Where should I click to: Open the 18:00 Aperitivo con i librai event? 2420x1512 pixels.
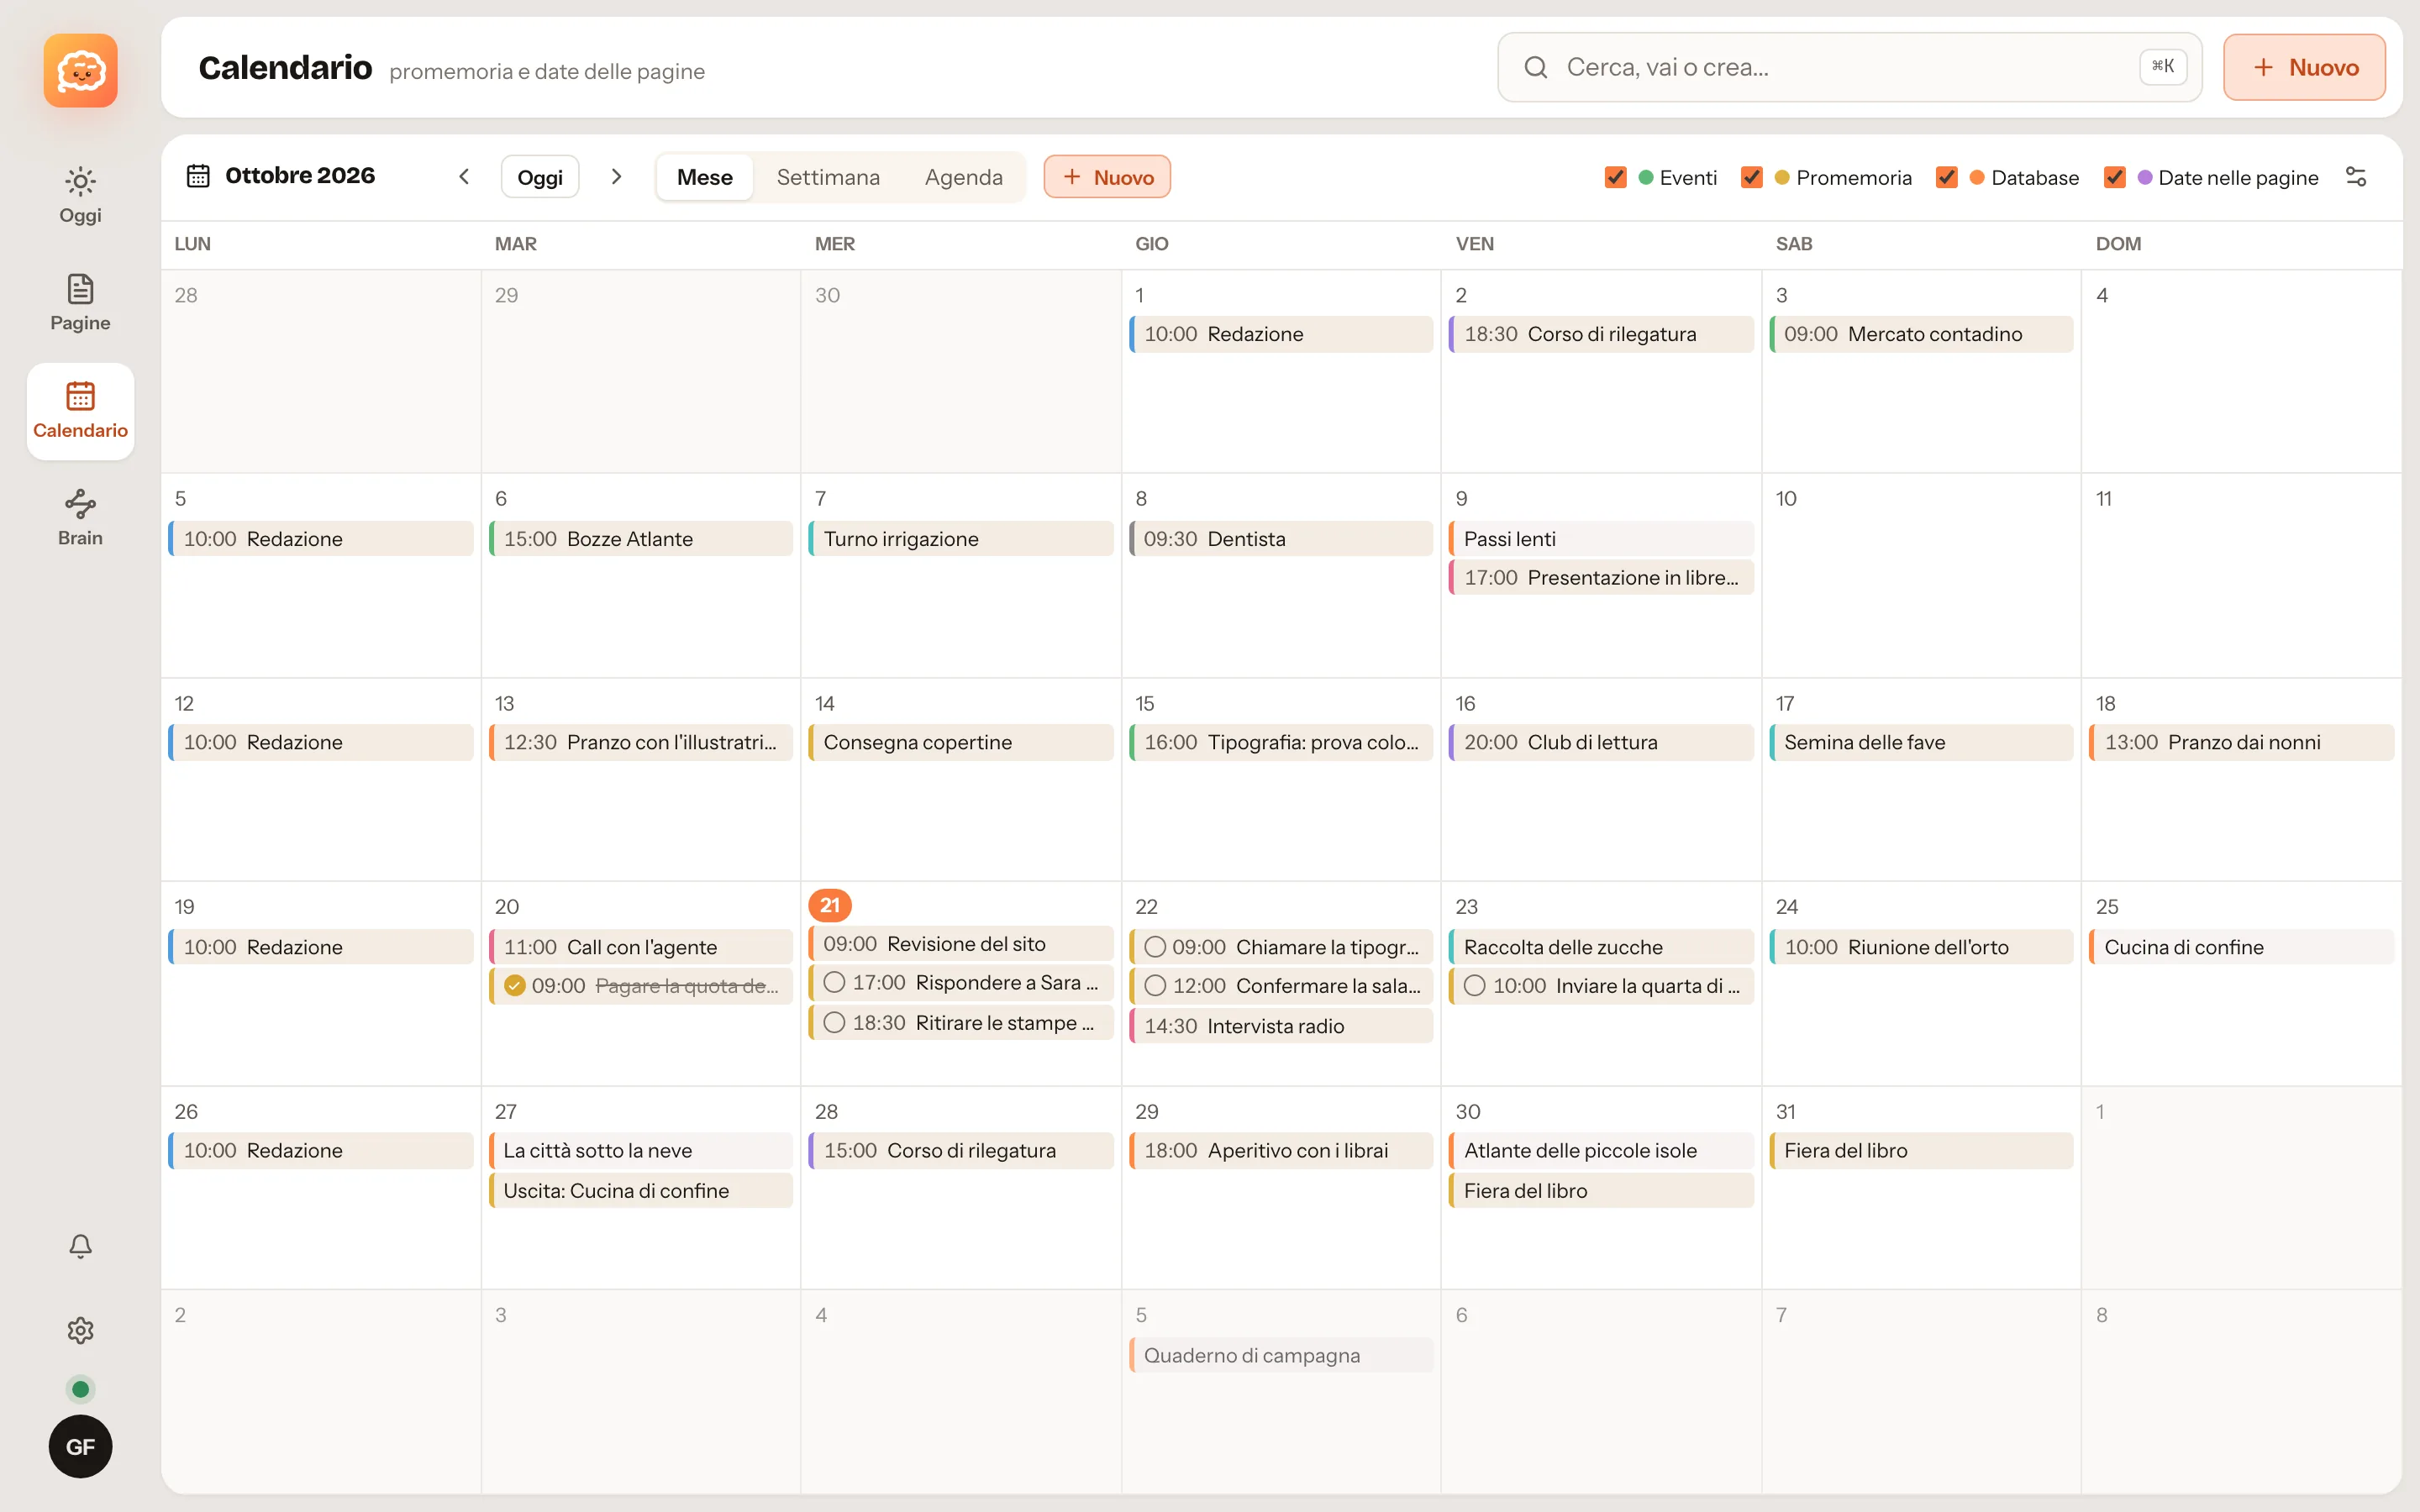[x=1281, y=1151]
